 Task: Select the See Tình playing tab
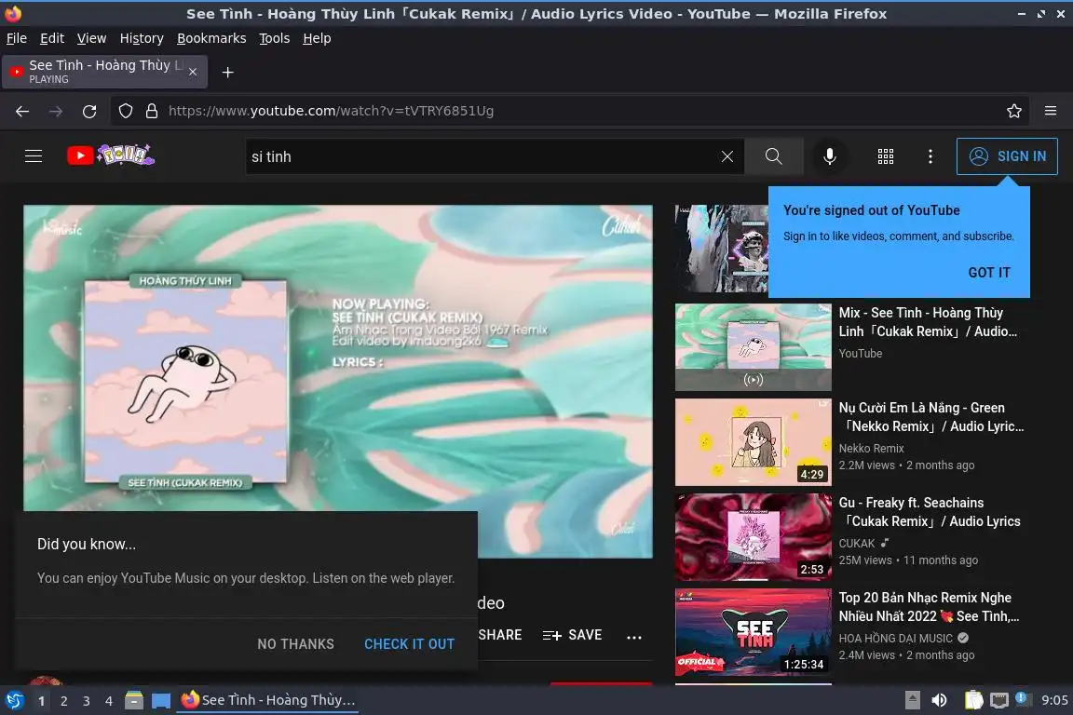(x=104, y=72)
